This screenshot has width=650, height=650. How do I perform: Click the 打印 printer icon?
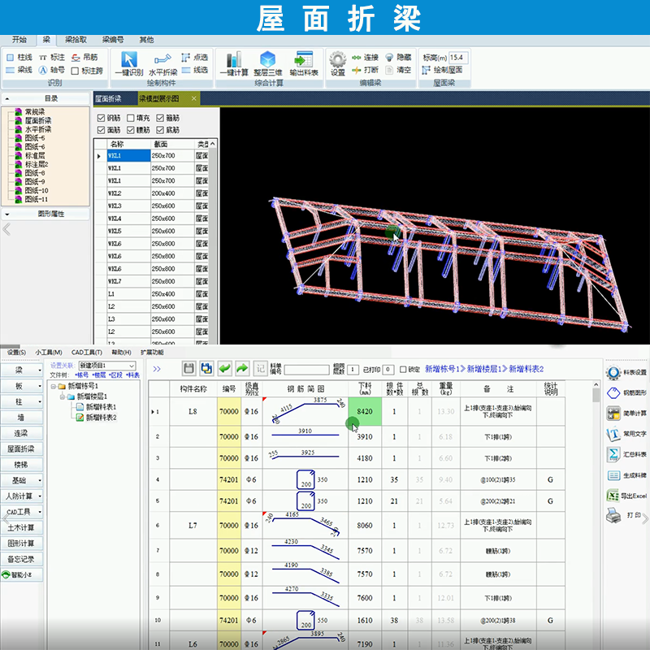(x=613, y=516)
